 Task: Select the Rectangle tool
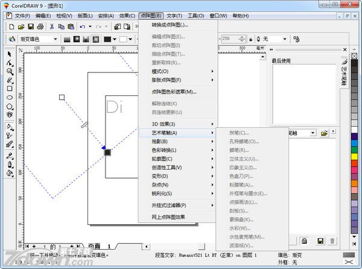tap(10, 88)
